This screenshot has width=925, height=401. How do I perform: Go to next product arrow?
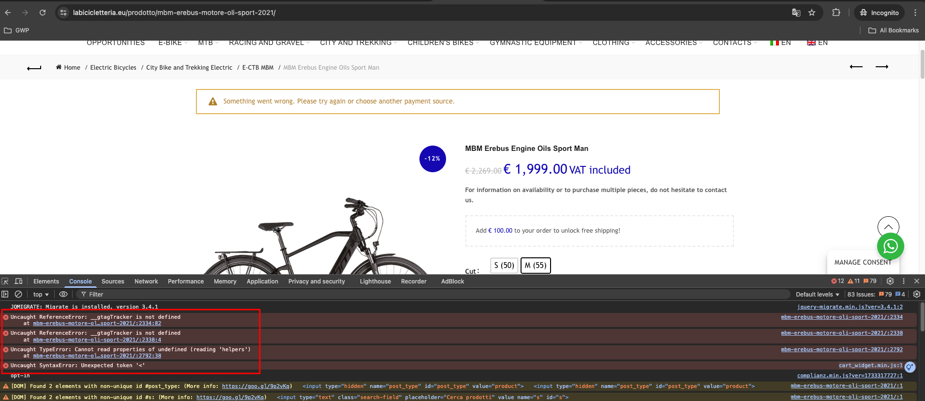(882, 67)
